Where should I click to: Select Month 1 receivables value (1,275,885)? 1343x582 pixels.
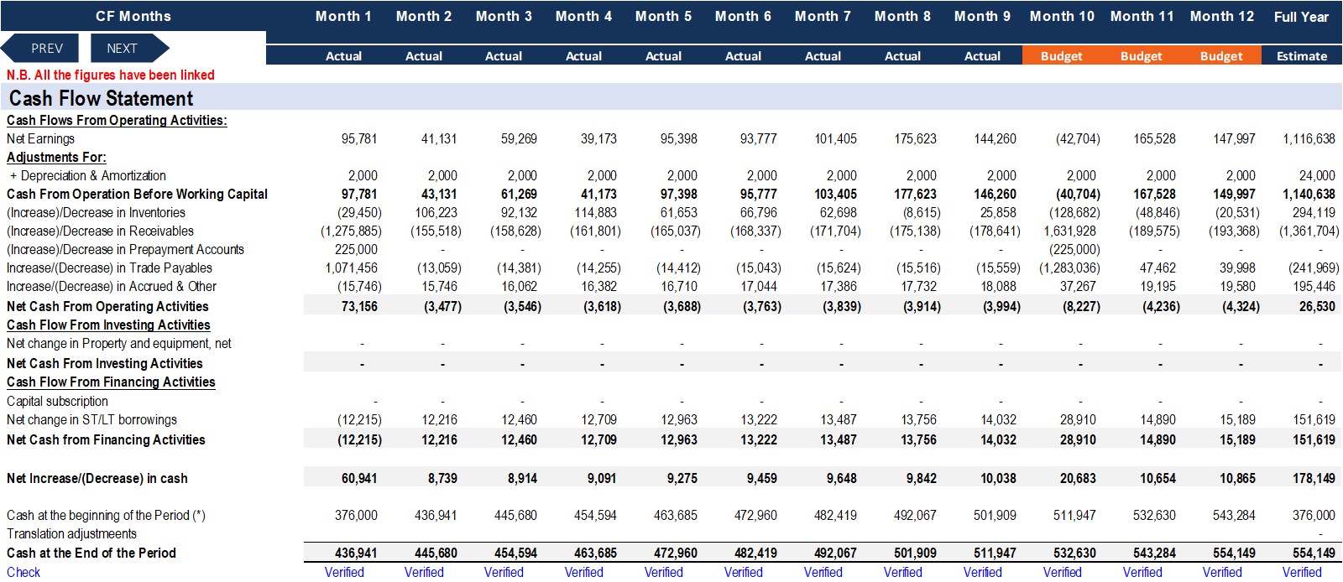[x=351, y=231]
